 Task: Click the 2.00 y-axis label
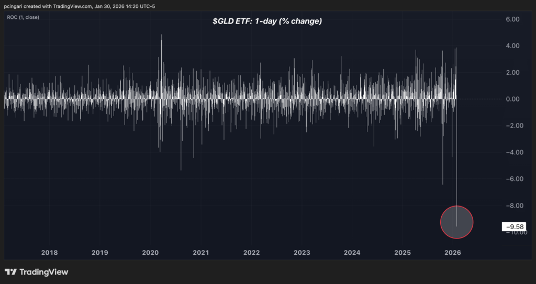pyautogui.click(x=512, y=72)
